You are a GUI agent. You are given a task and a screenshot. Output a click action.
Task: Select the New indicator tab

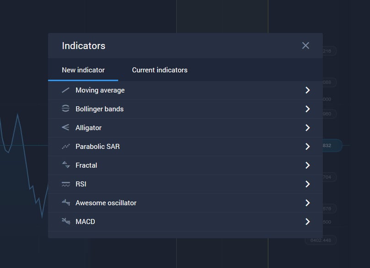click(x=83, y=70)
